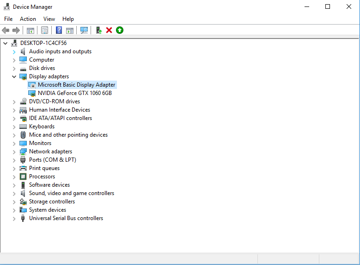The height and width of the screenshot is (265, 360).
Task: Select the Print queues label
Action: (44, 168)
